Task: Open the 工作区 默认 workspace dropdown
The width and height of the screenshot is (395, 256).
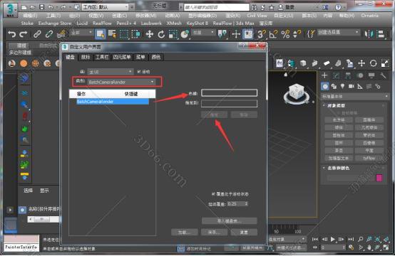Action: 106,7
